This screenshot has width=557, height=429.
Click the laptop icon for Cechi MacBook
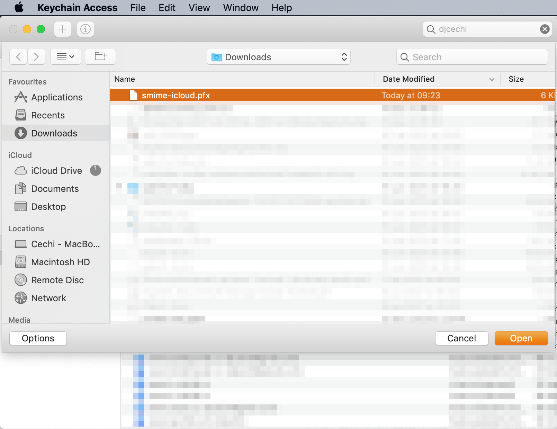click(x=21, y=244)
